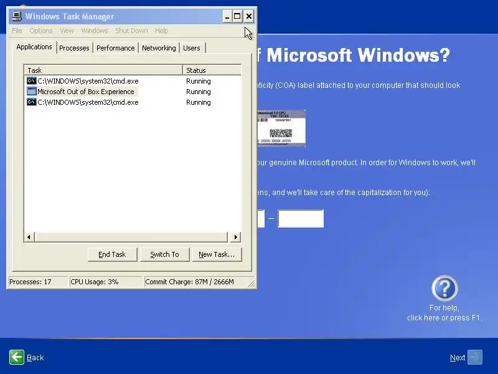Sort by Task column header

tap(103, 70)
